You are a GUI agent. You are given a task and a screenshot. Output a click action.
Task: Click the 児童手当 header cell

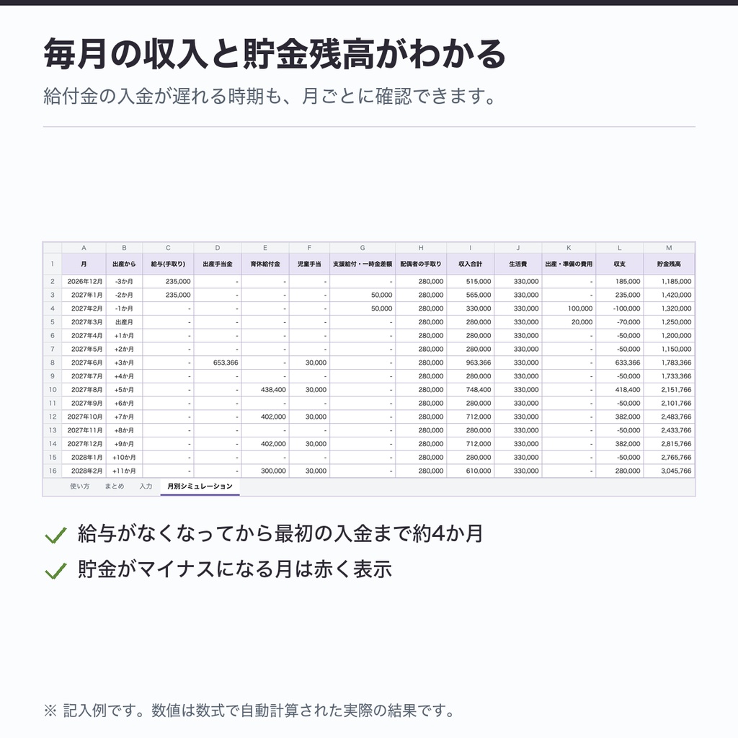[309, 264]
